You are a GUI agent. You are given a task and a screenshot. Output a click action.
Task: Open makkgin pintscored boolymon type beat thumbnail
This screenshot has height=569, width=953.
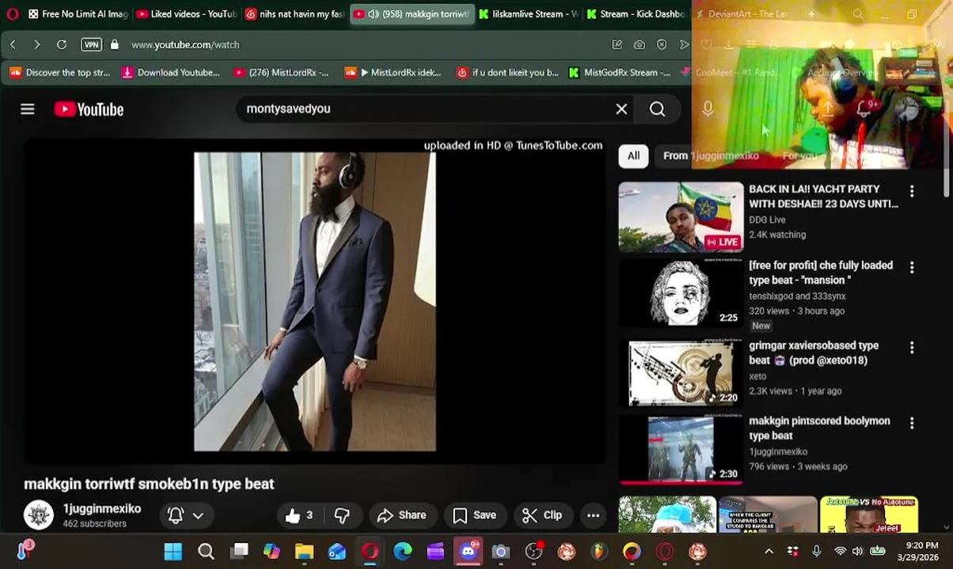(x=681, y=448)
